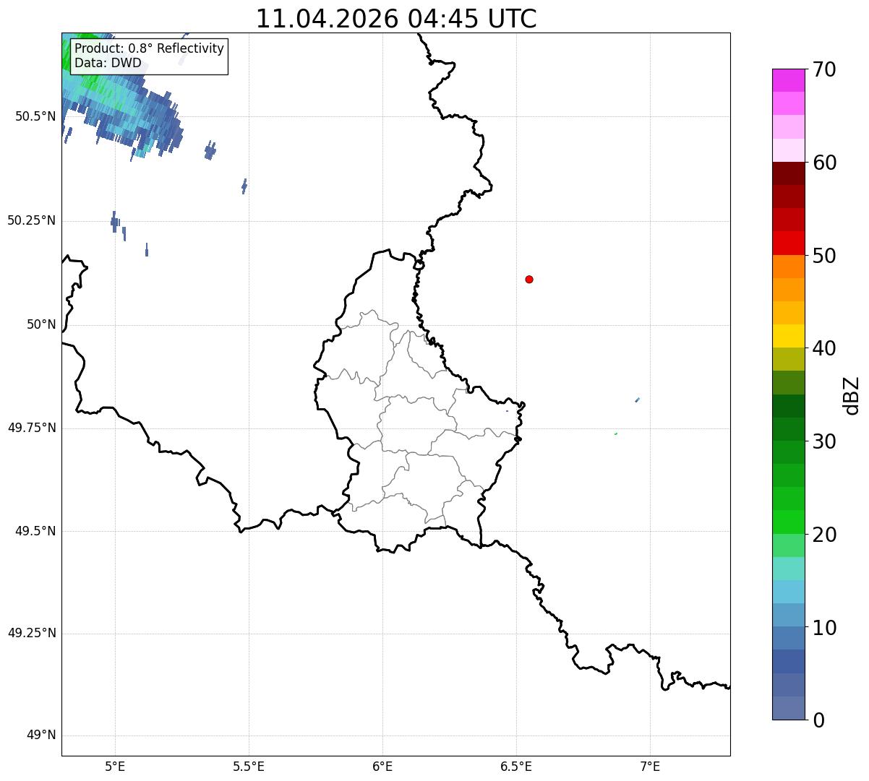Click the isolated blue echo near 5.5°E
869x781 pixels.
[x=244, y=186]
